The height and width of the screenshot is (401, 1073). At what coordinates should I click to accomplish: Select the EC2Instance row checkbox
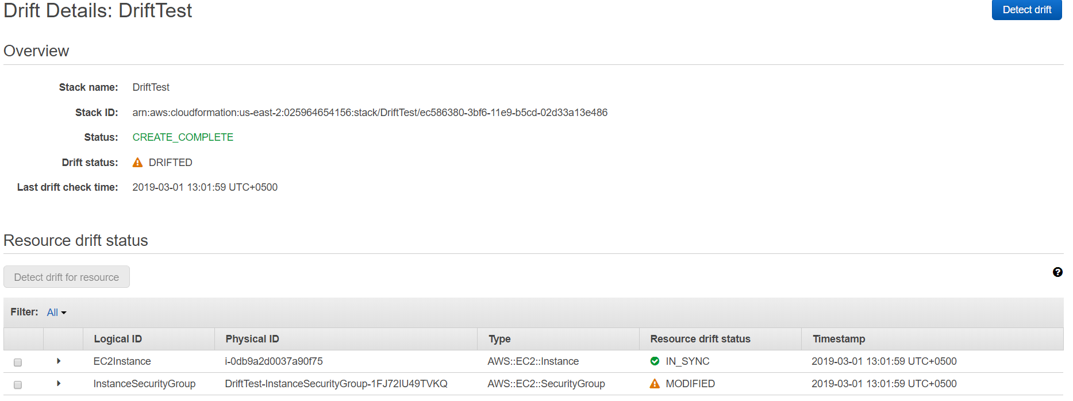click(18, 363)
